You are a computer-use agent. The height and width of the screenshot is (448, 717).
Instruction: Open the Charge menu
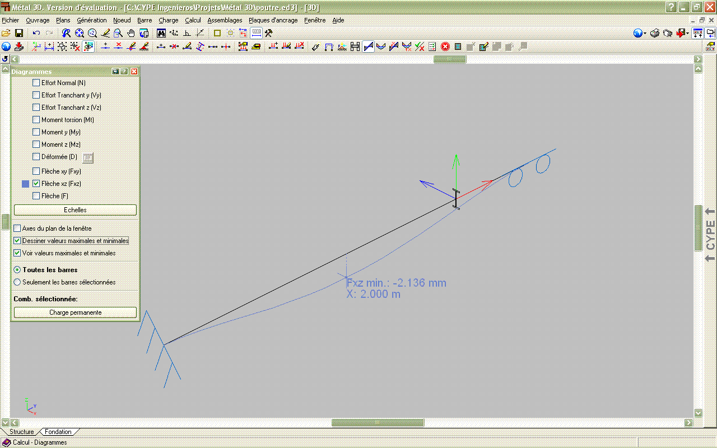169,20
